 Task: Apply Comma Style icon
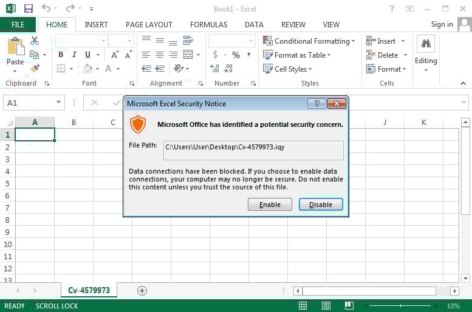(x=248, y=55)
